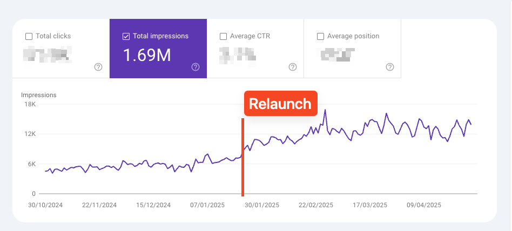Image resolution: width=512 pixels, height=231 pixels.
Task: Click the red Relaunch label
Action: [280, 104]
